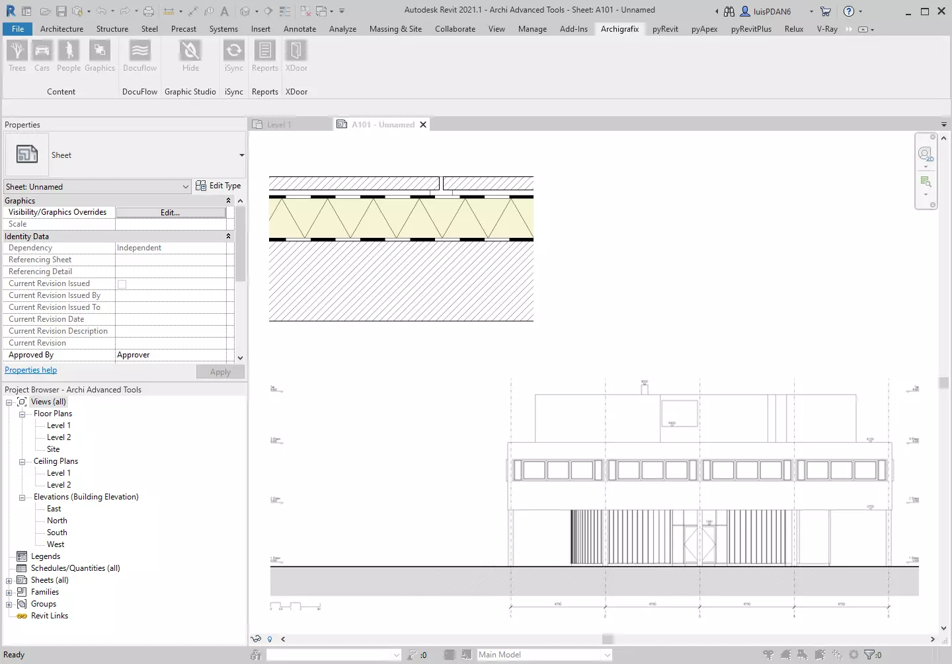
Task: Collapse the Floor Plans tree node
Action: 22,414
